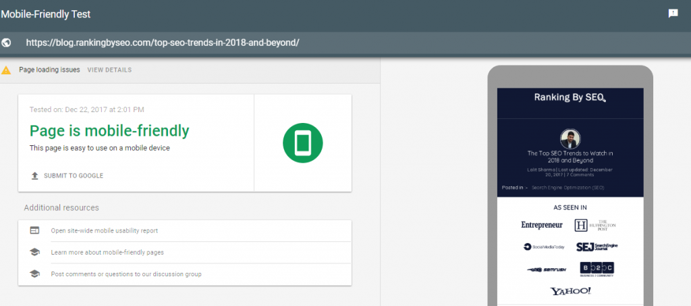Click the Page is mobile-friendly heading
This screenshot has height=306, width=691.
[x=109, y=131]
